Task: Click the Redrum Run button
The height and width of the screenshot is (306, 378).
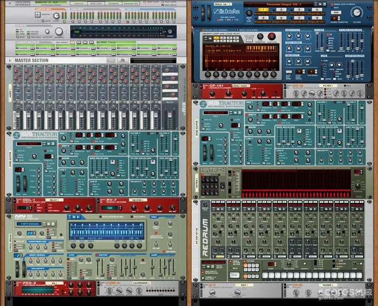Action: [234, 275]
